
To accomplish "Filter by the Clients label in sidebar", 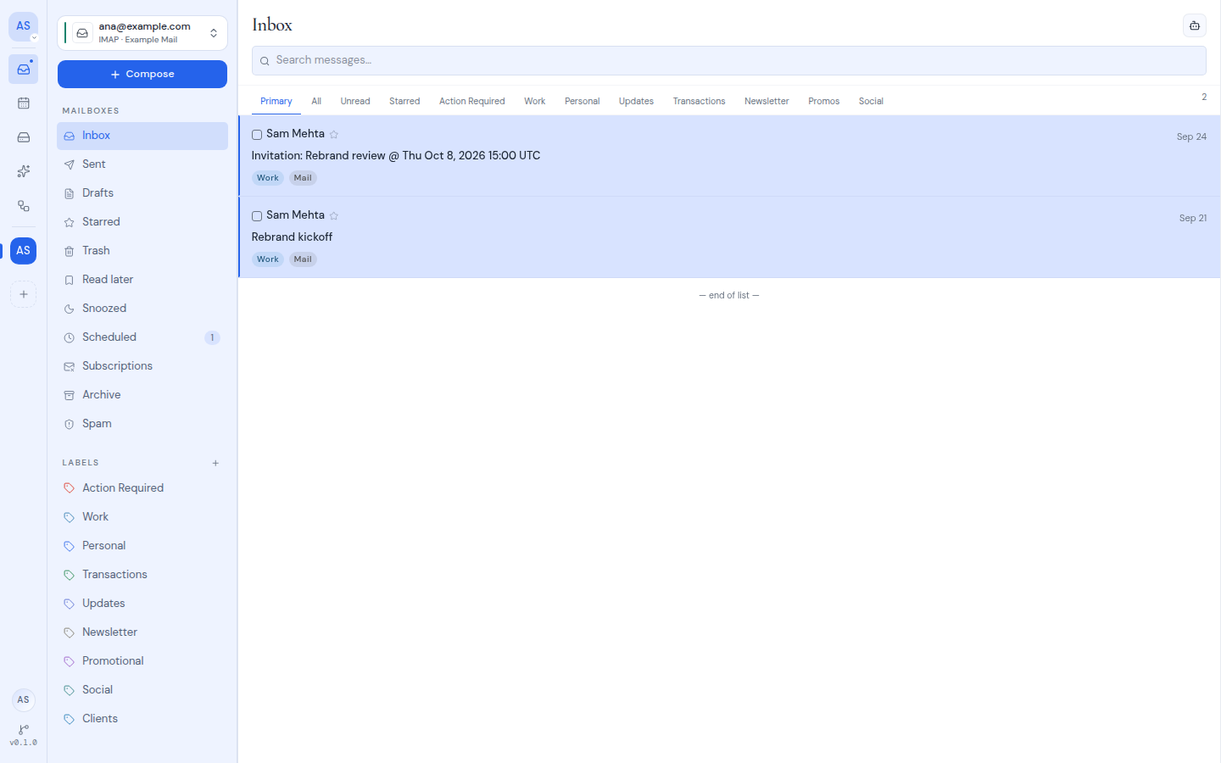I will point(142,719).
